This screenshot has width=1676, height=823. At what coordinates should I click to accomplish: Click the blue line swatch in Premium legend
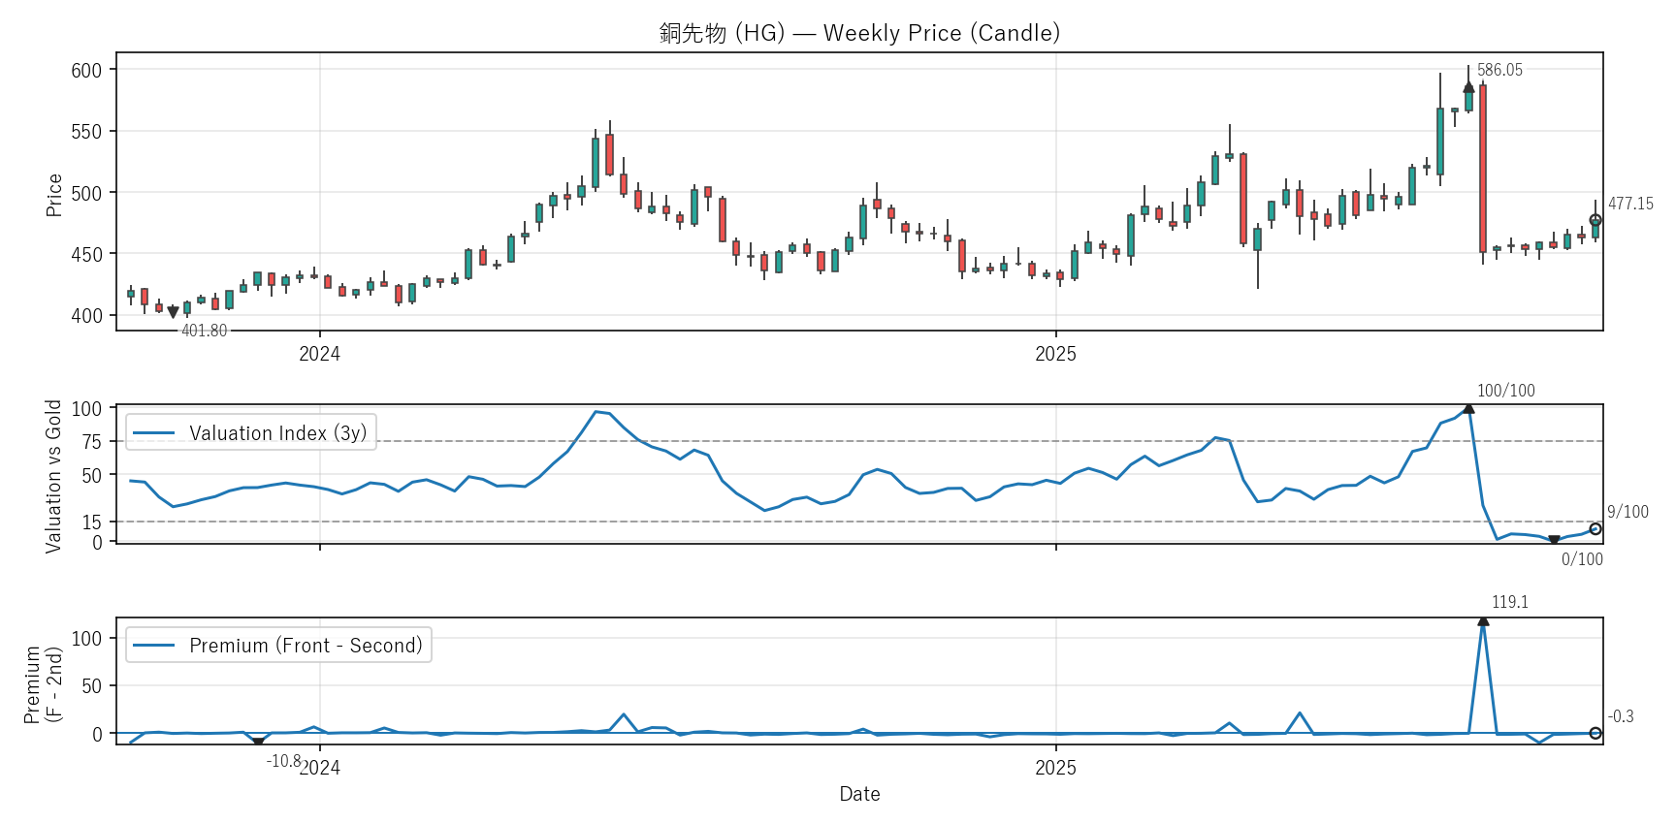(x=153, y=646)
